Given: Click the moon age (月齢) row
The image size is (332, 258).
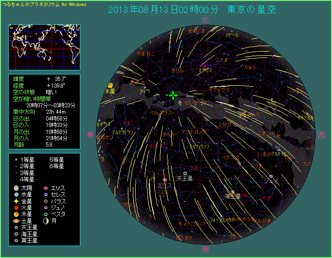Looking at the screenshot, I should pyautogui.click(x=44, y=144).
